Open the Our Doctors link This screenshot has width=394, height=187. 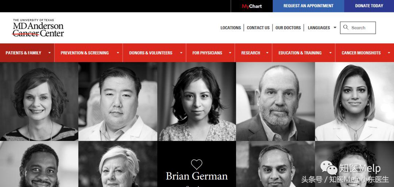[288, 28]
